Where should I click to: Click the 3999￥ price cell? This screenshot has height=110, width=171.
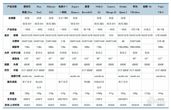27,99
